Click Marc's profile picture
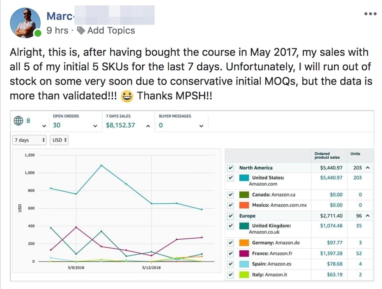Image resolution: width=382 pixels, height=289 pixels. (25, 22)
